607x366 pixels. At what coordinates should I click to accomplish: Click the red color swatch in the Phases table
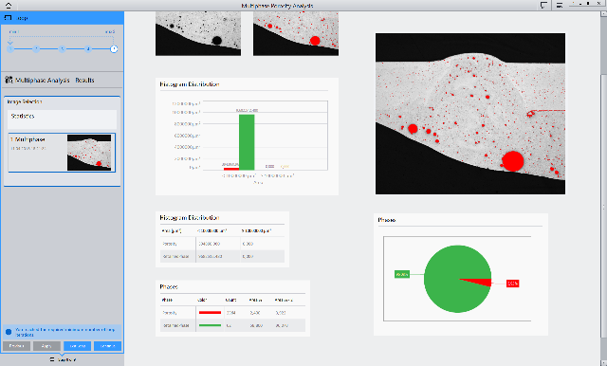[210, 313]
